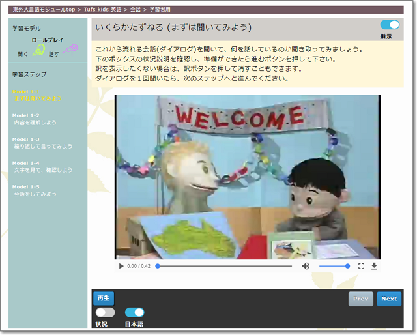The image size is (417, 335).
Task: Play the video with the play icon
Action: [121, 266]
